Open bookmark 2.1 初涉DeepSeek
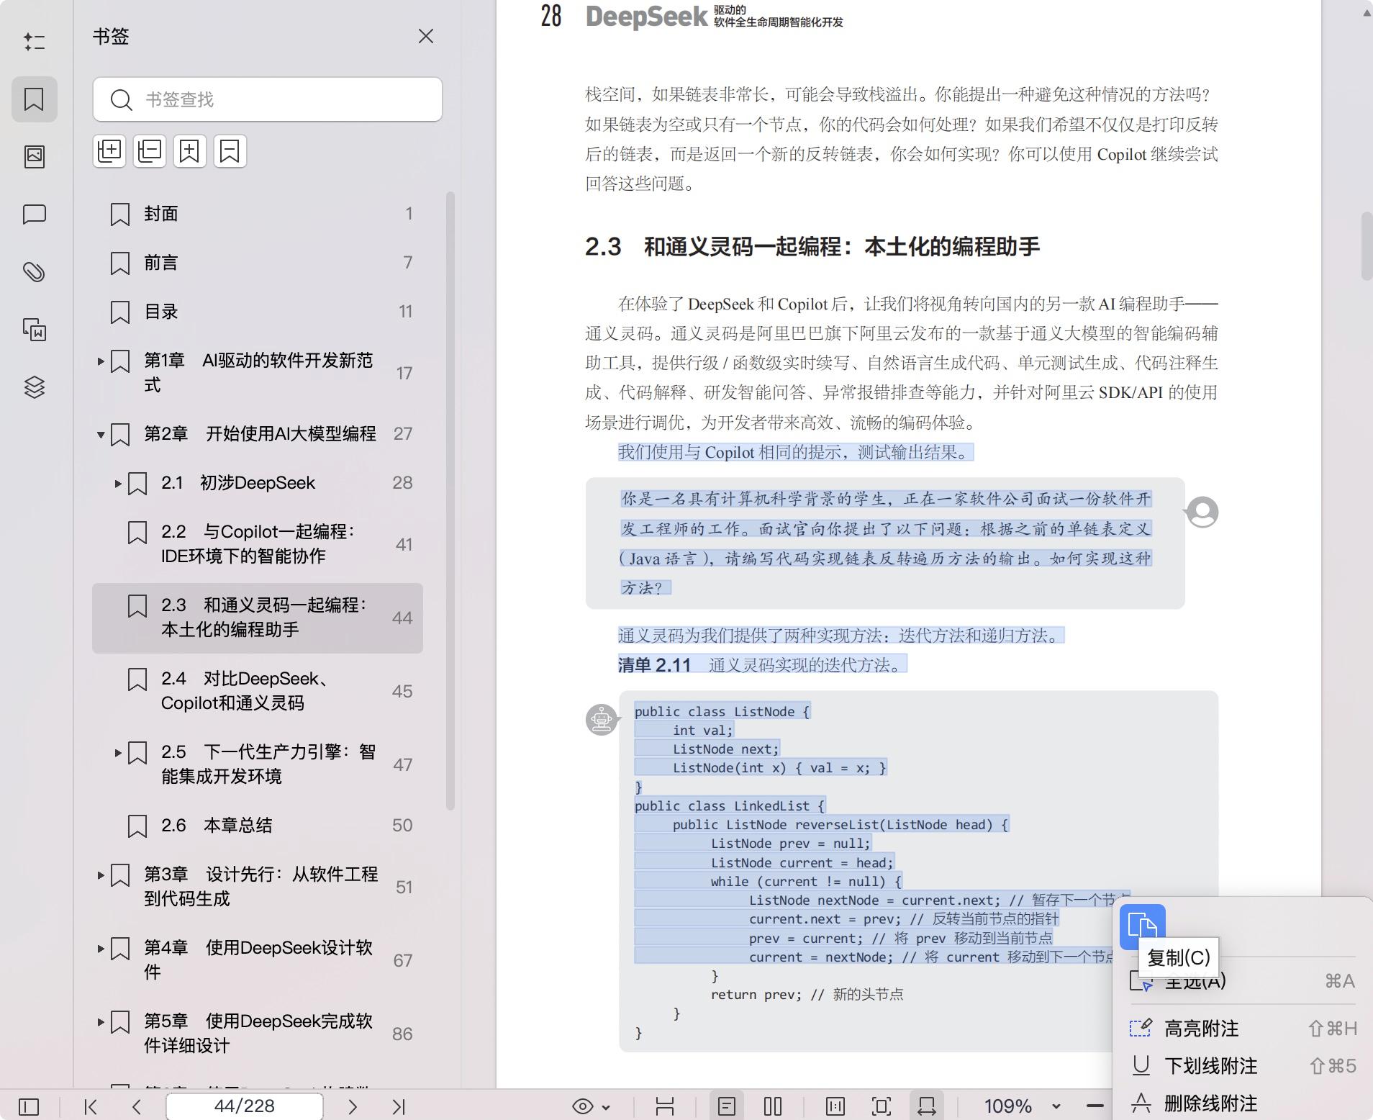The height and width of the screenshot is (1120, 1373). 258,483
